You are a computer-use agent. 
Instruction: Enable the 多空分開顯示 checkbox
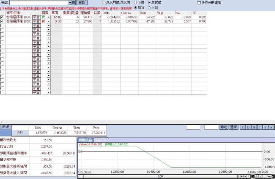pos(199,3)
